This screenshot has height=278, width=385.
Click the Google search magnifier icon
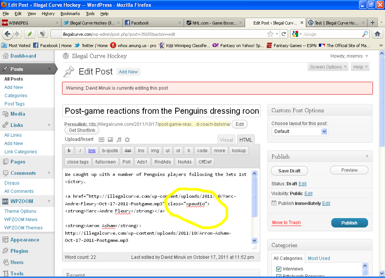point(365,34)
